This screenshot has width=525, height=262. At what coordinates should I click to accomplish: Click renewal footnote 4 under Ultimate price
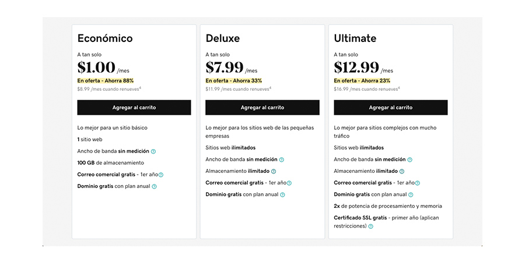tap(399, 88)
